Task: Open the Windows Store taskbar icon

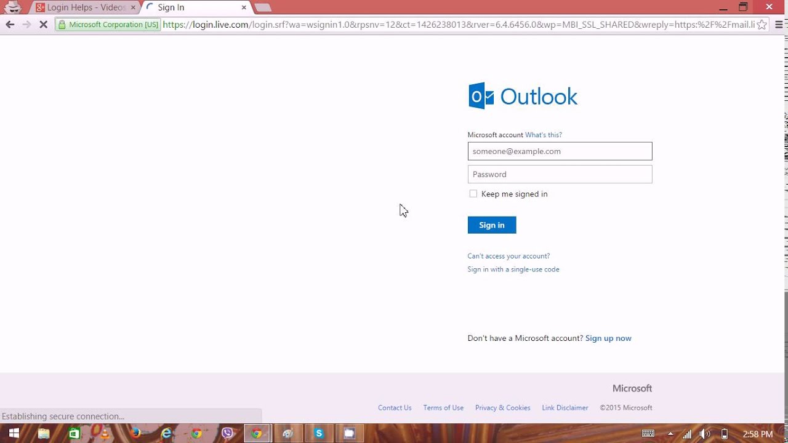Action: click(74, 433)
